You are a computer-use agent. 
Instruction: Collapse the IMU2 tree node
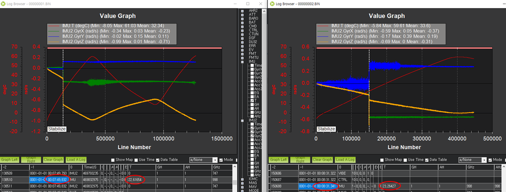point(243,120)
